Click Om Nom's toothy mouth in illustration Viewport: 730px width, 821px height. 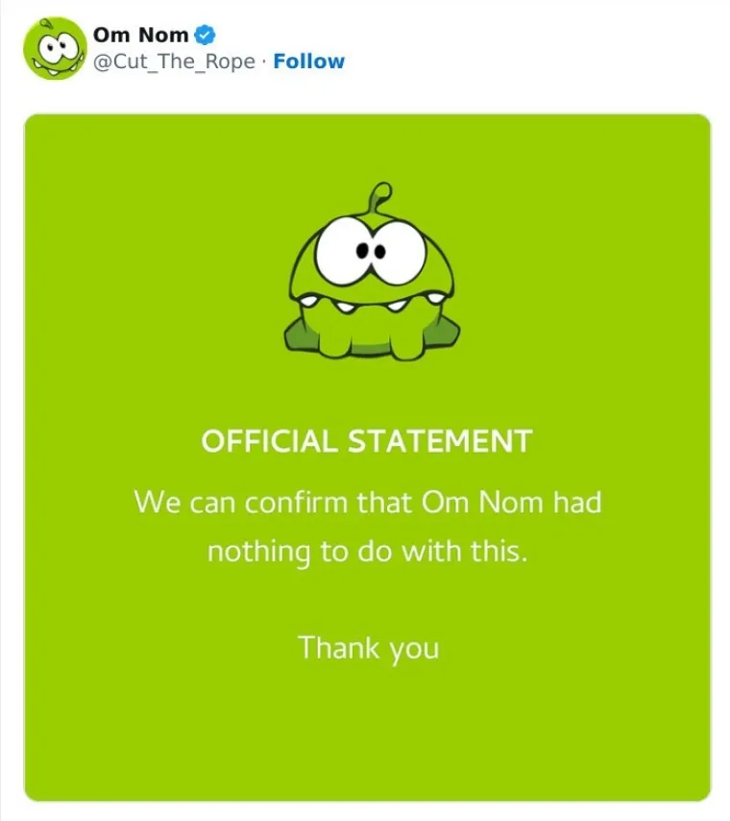click(x=368, y=307)
